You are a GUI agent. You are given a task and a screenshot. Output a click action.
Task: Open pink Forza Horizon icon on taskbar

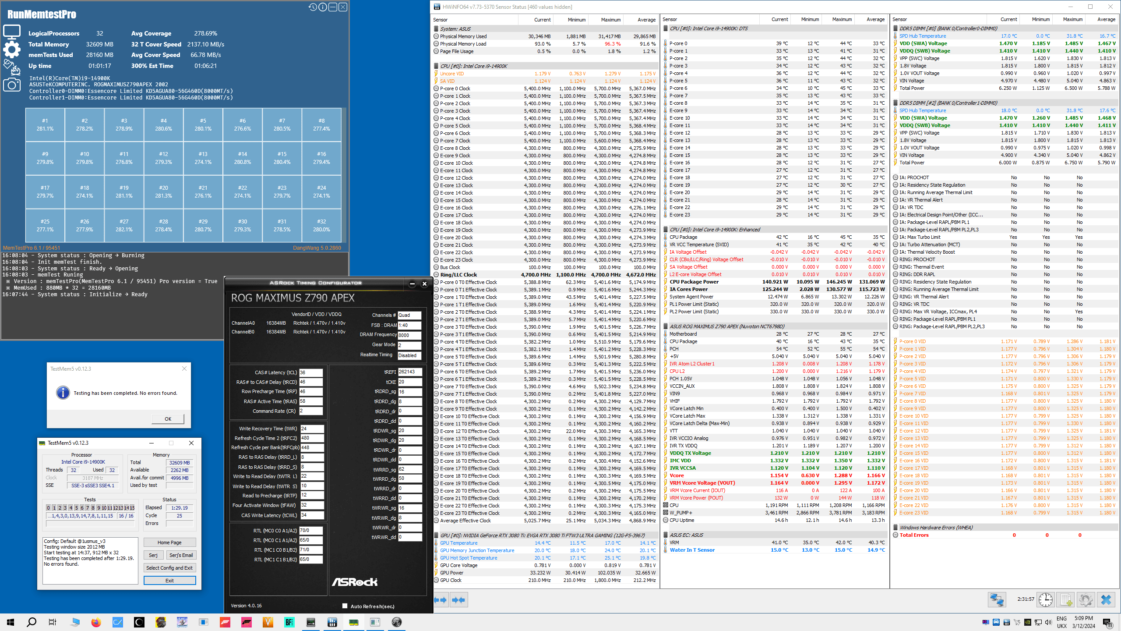point(246,622)
